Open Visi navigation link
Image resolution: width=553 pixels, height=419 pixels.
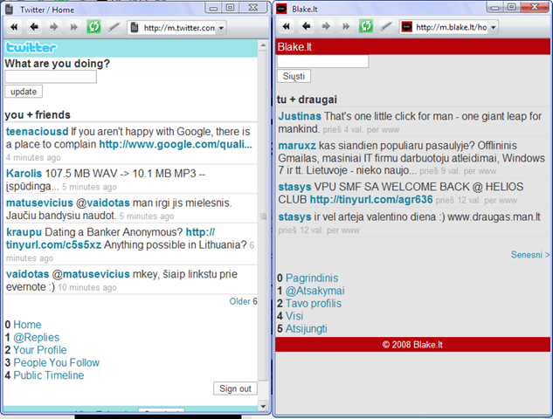pos(294,316)
